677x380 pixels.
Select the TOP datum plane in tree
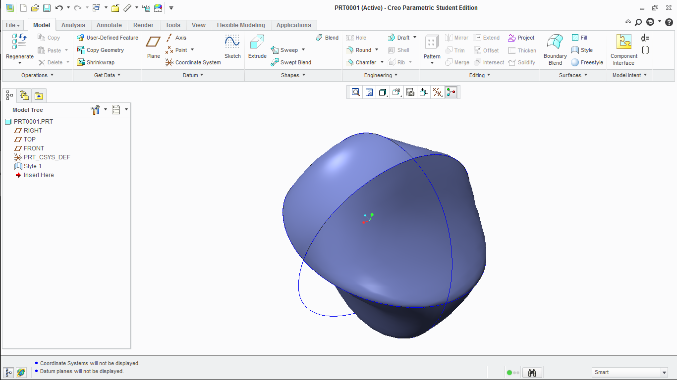pos(25,140)
